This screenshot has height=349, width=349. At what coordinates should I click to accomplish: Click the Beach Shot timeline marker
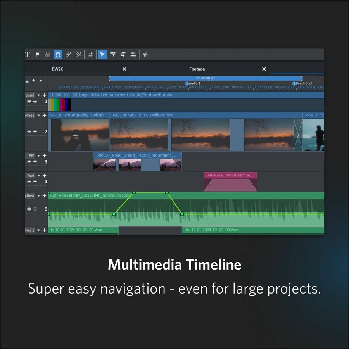point(294,83)
